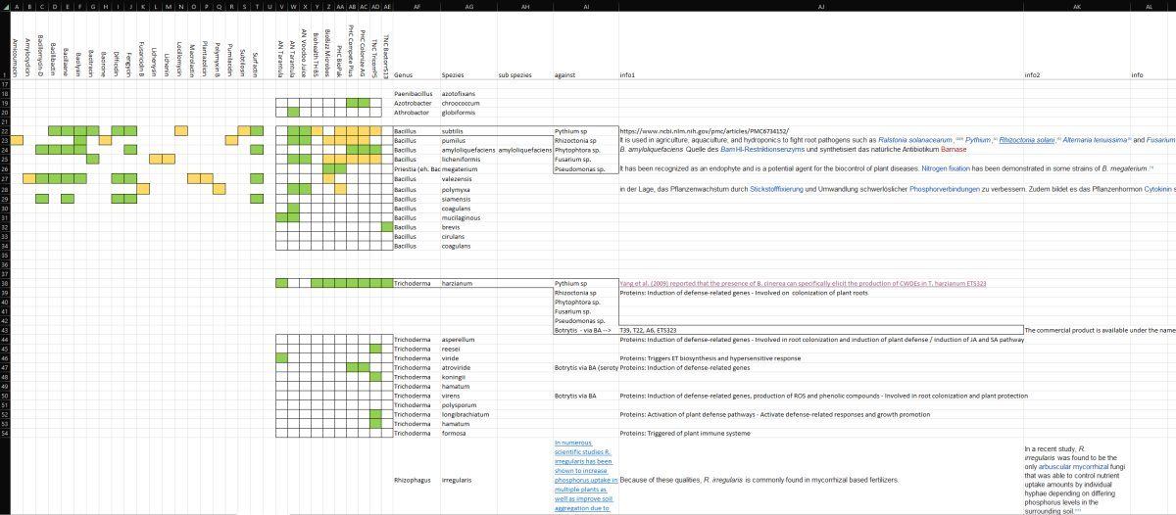Select the 'siamensis' species cell
The image size is (1176, 515).
tap(469, 199)
